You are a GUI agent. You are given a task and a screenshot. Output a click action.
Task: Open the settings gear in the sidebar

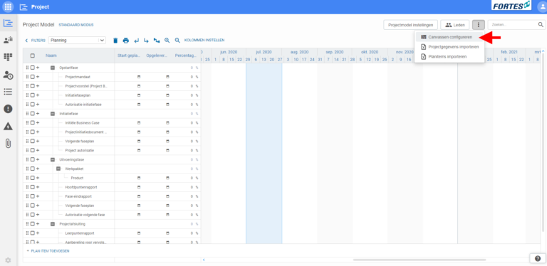(x=8, y=260)
